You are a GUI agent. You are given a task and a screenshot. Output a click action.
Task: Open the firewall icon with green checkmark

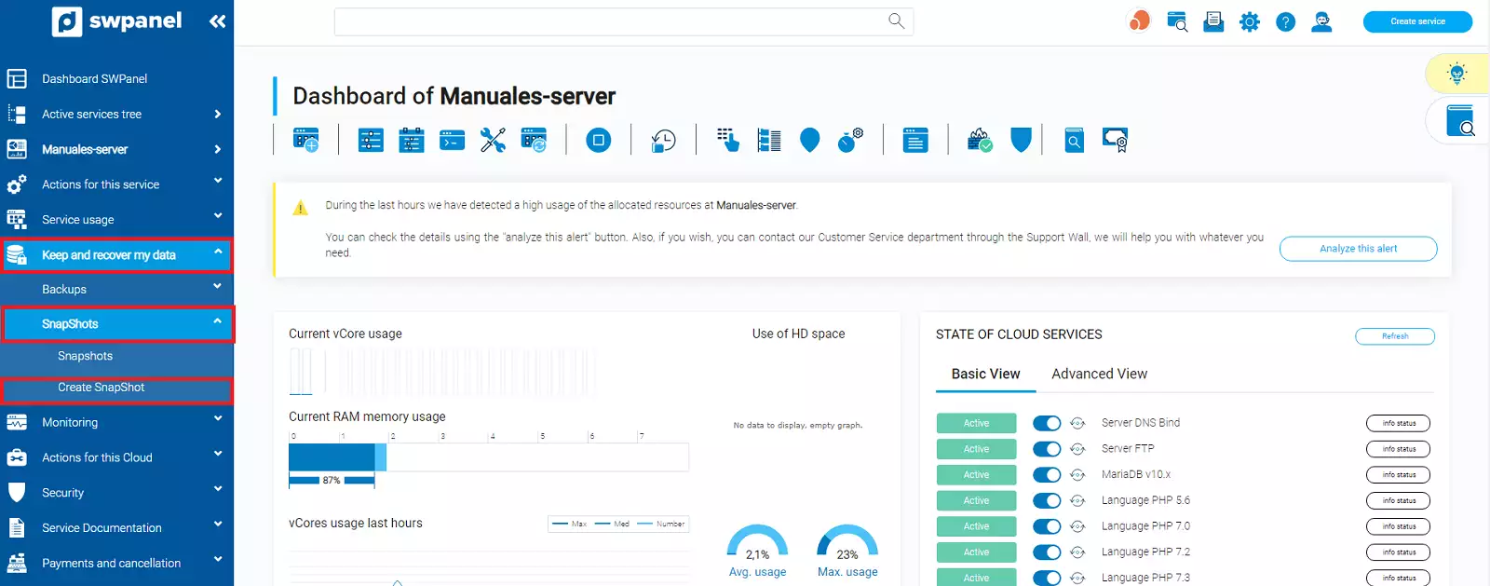979,141
